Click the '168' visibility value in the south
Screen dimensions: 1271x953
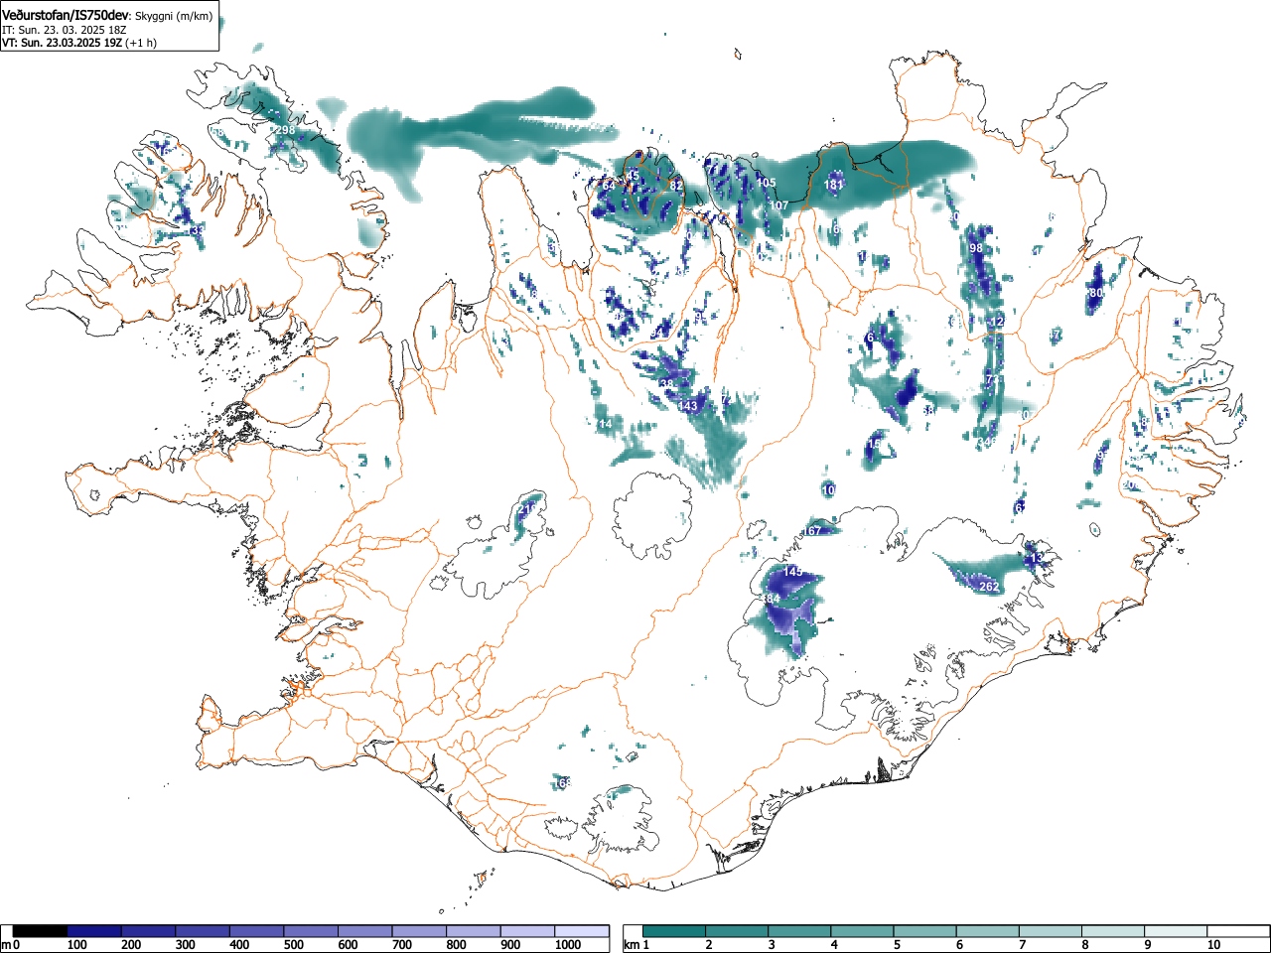563,783
